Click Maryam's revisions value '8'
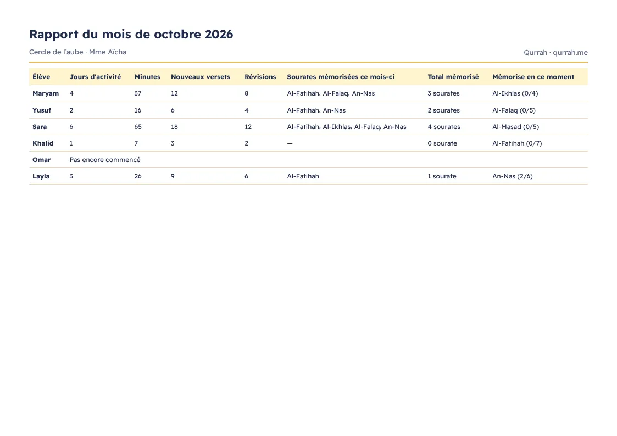The width and height of the screenshot is (617, 436). 246,93
